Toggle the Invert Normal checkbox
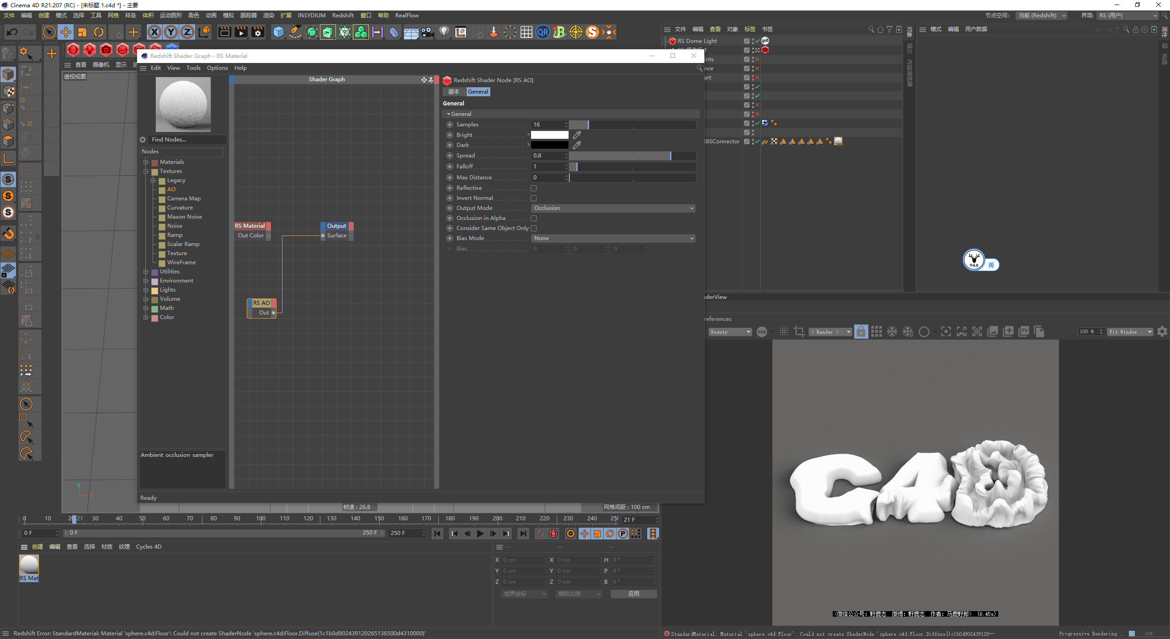1170x639 pixels. click(x=533, y=198)
